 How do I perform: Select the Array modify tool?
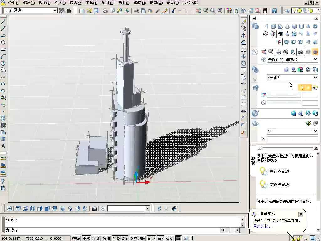pyautogui.click(x=244, y=49)
